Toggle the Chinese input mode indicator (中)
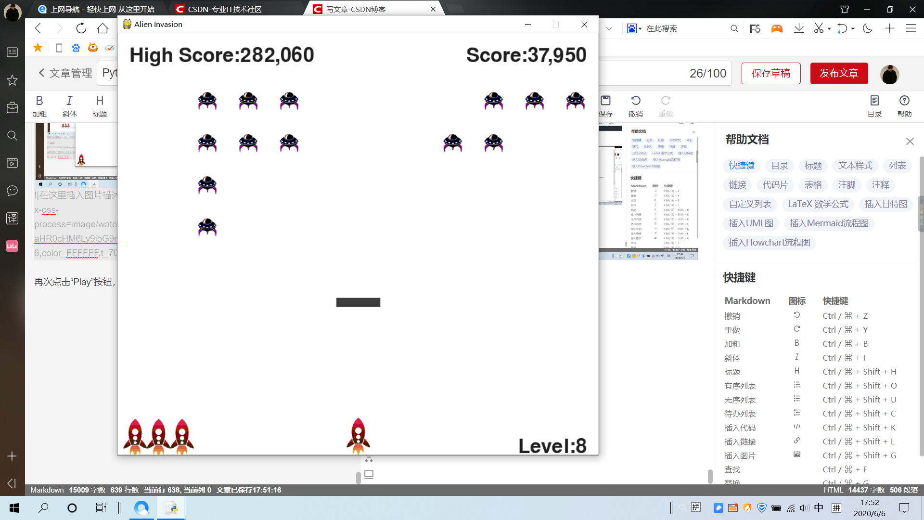The height and width of the screenshot is (520, 924). click(819, 507)
